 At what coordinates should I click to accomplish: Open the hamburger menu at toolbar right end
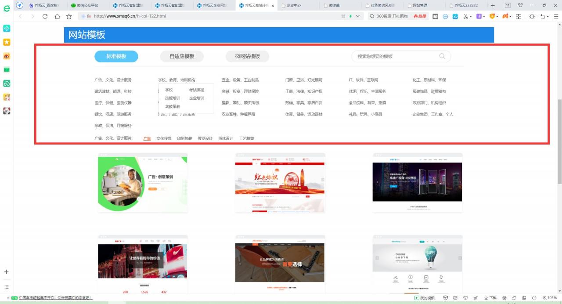pos(556,16)
